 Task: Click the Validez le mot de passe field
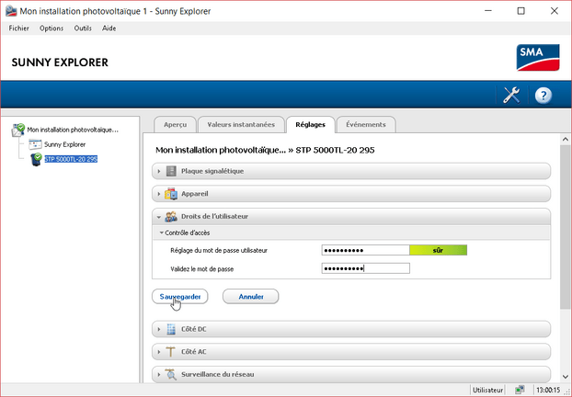pyautogui.click(x=365, y=268)
